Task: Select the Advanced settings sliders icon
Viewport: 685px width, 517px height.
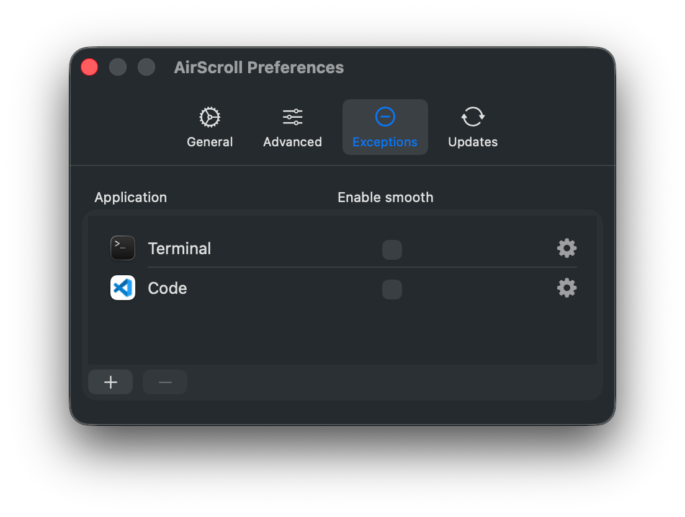Action: coord(292,117)
